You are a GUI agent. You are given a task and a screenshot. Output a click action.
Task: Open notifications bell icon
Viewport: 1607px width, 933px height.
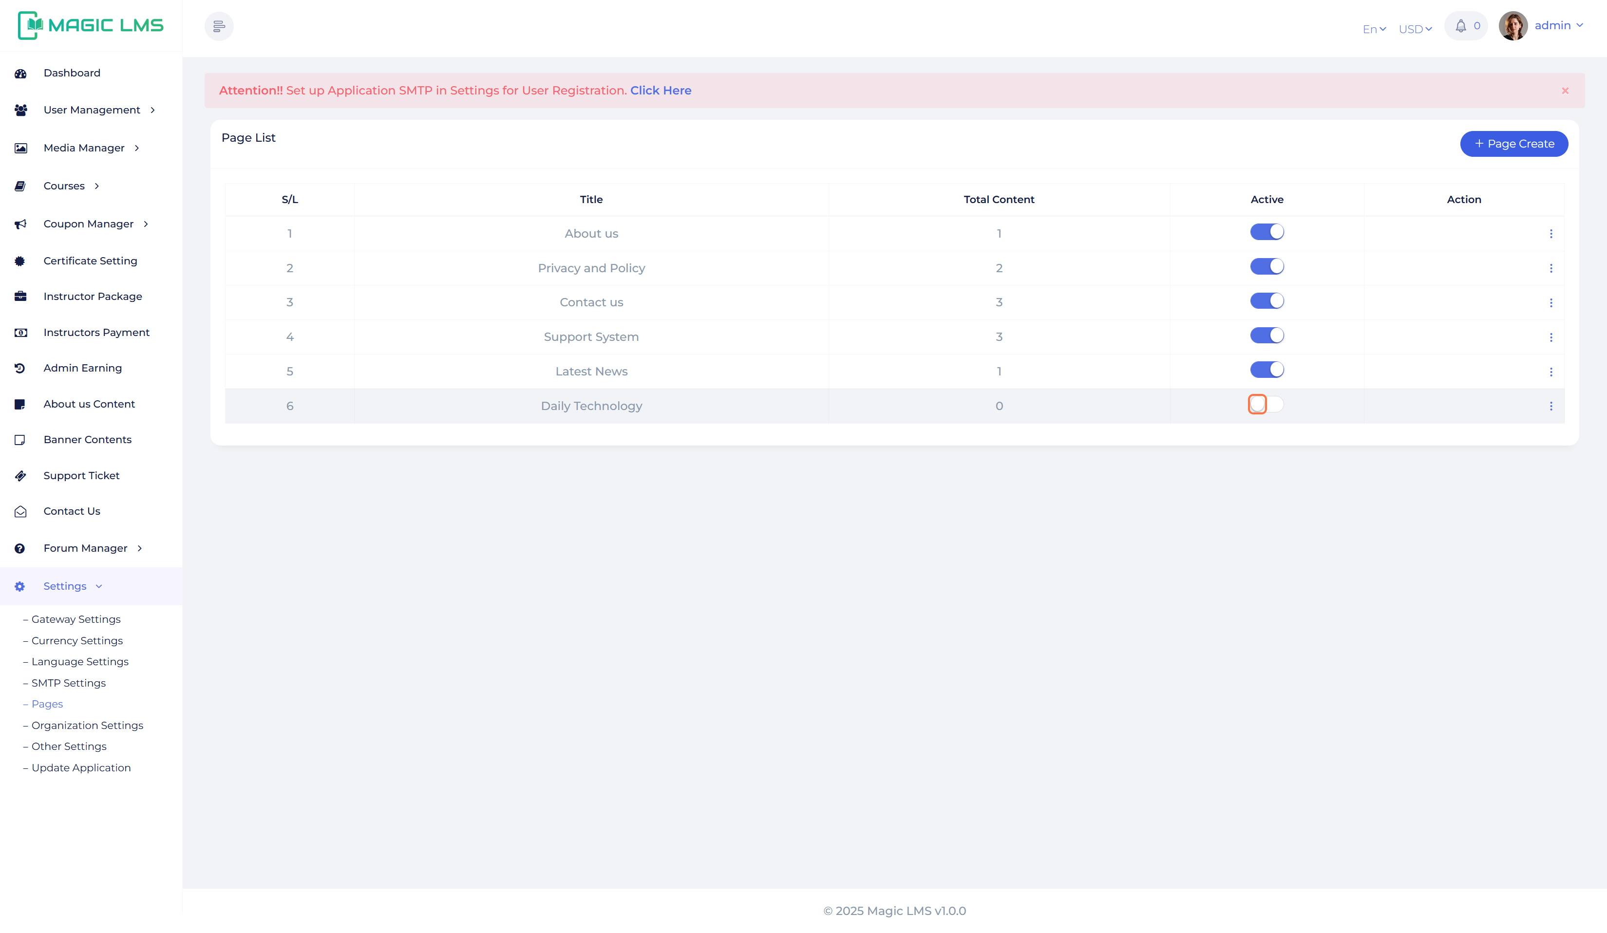point(1461,26)
